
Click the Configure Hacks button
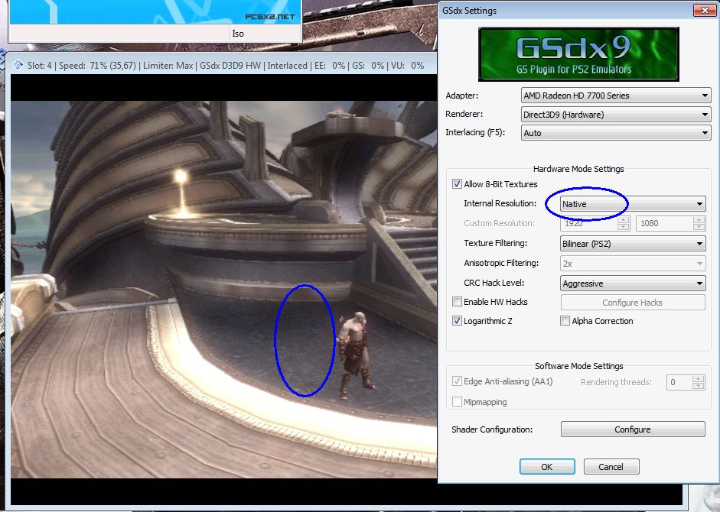pos(633,303)
